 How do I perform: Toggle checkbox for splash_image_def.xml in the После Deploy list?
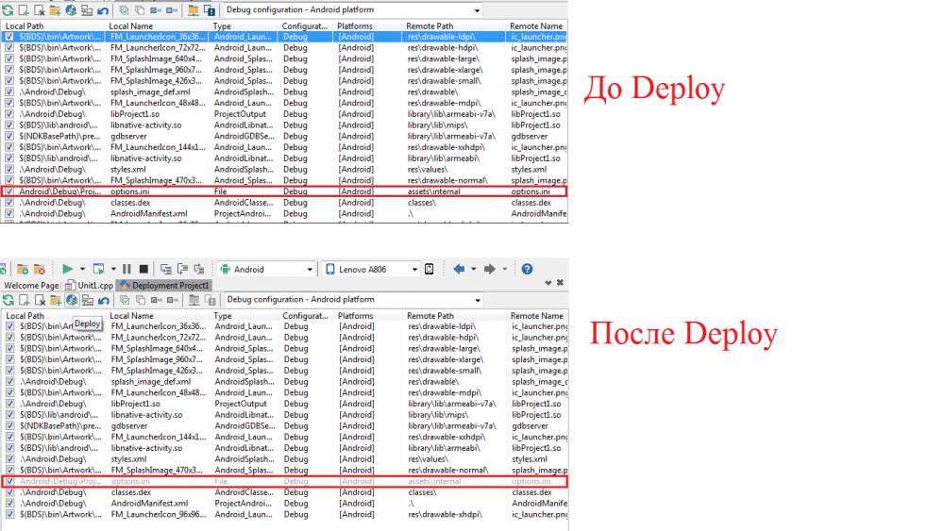click(9, 381)
